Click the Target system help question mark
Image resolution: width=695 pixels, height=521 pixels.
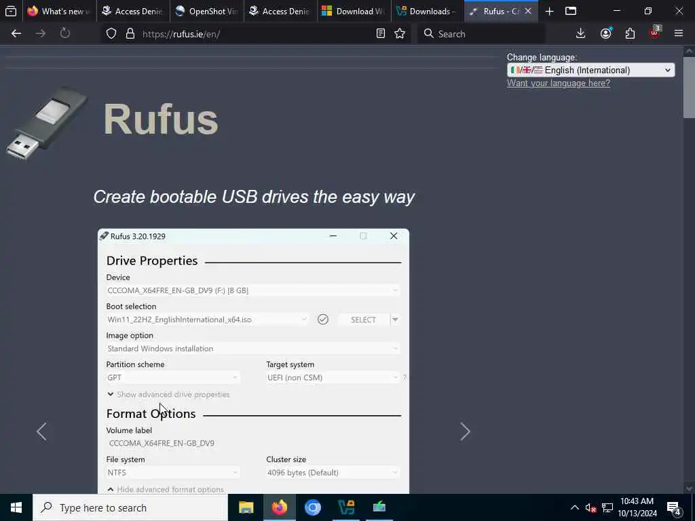tap(405, 377)
